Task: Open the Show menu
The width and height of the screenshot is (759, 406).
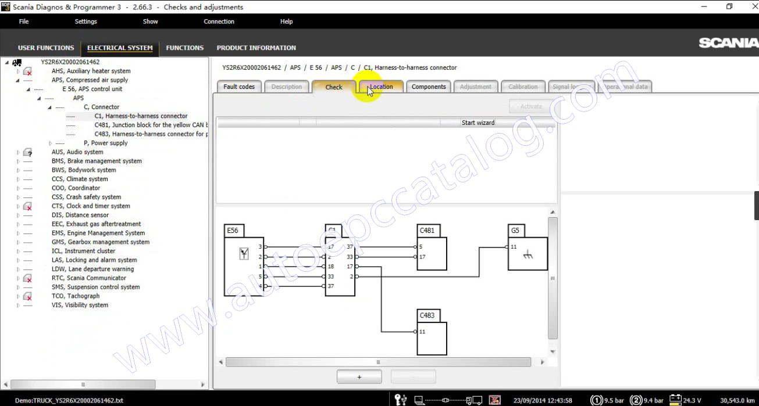Action: tap(151, 21)
